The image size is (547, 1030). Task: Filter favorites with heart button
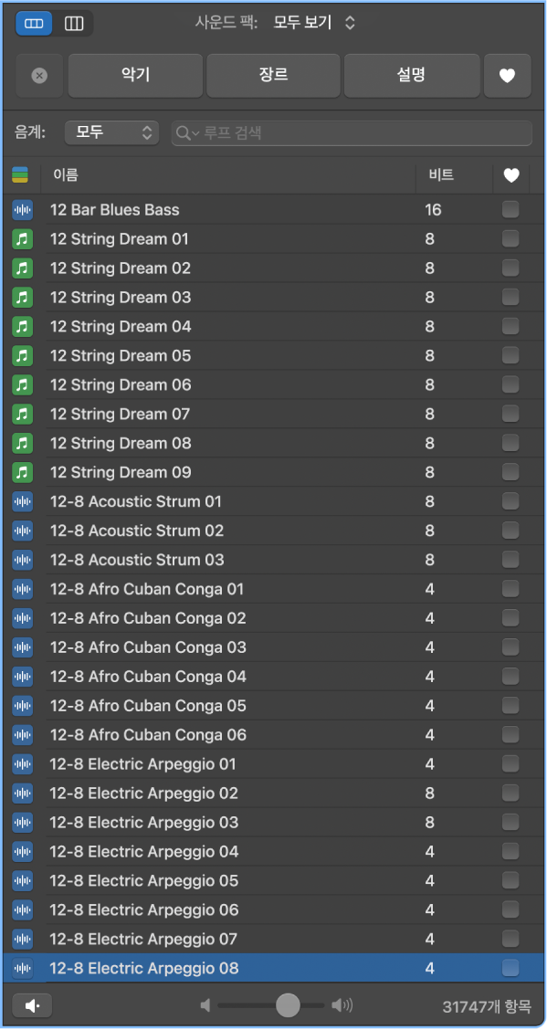(x=507, y=76)
